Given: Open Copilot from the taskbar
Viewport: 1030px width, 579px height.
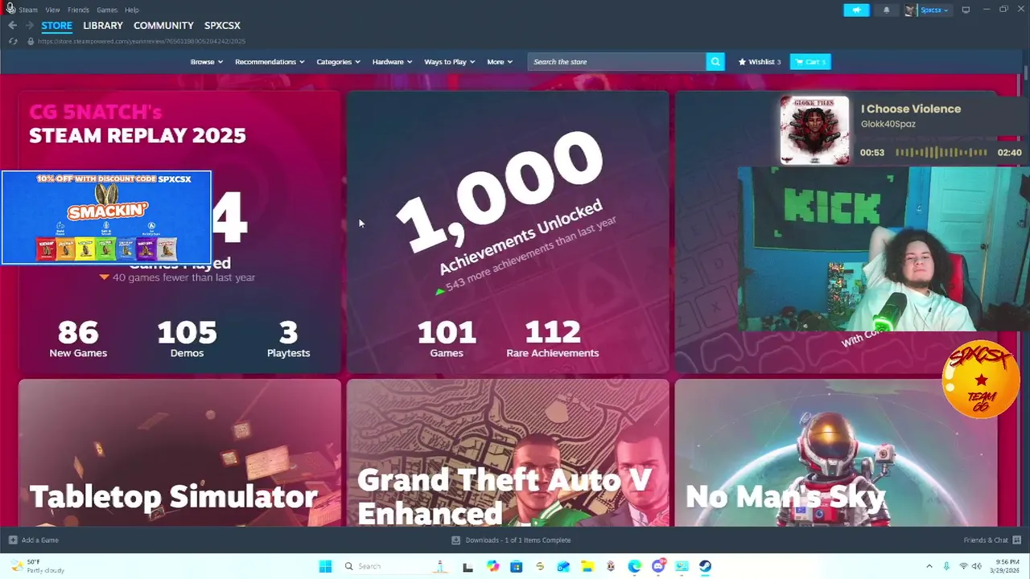Looking at the screenshot, I should pyautogui.click(x=493, y=566).
